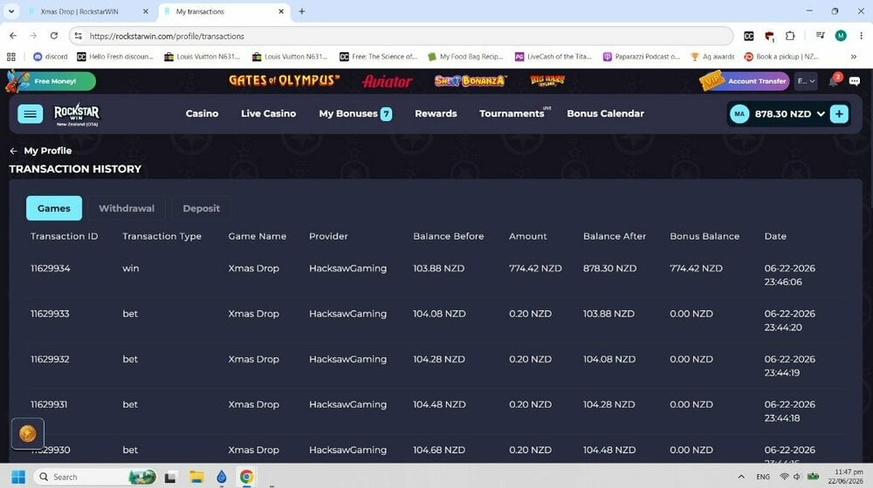Viewport: 873px width, 488px height.
Task: Click the MA profile avatar
Action: tap(739, 114)
